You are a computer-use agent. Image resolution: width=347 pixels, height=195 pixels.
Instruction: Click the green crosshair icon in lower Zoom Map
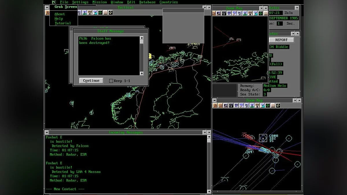coord(268,105)
